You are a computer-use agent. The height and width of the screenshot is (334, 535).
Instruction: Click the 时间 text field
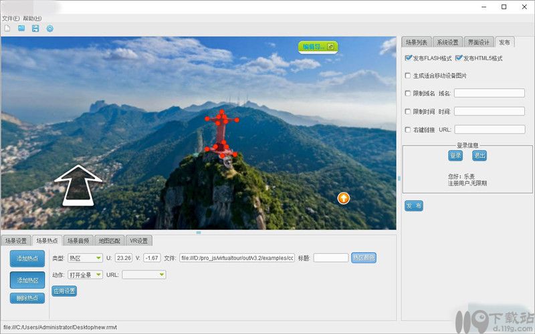(490, 111)
